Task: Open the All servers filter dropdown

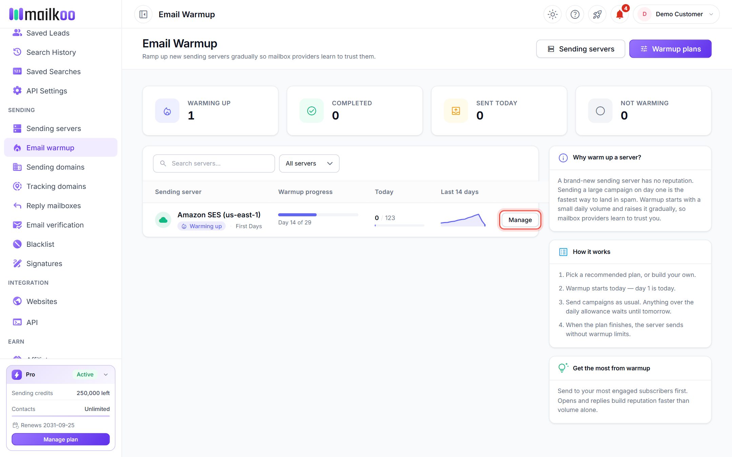Action: click(309, 164)
